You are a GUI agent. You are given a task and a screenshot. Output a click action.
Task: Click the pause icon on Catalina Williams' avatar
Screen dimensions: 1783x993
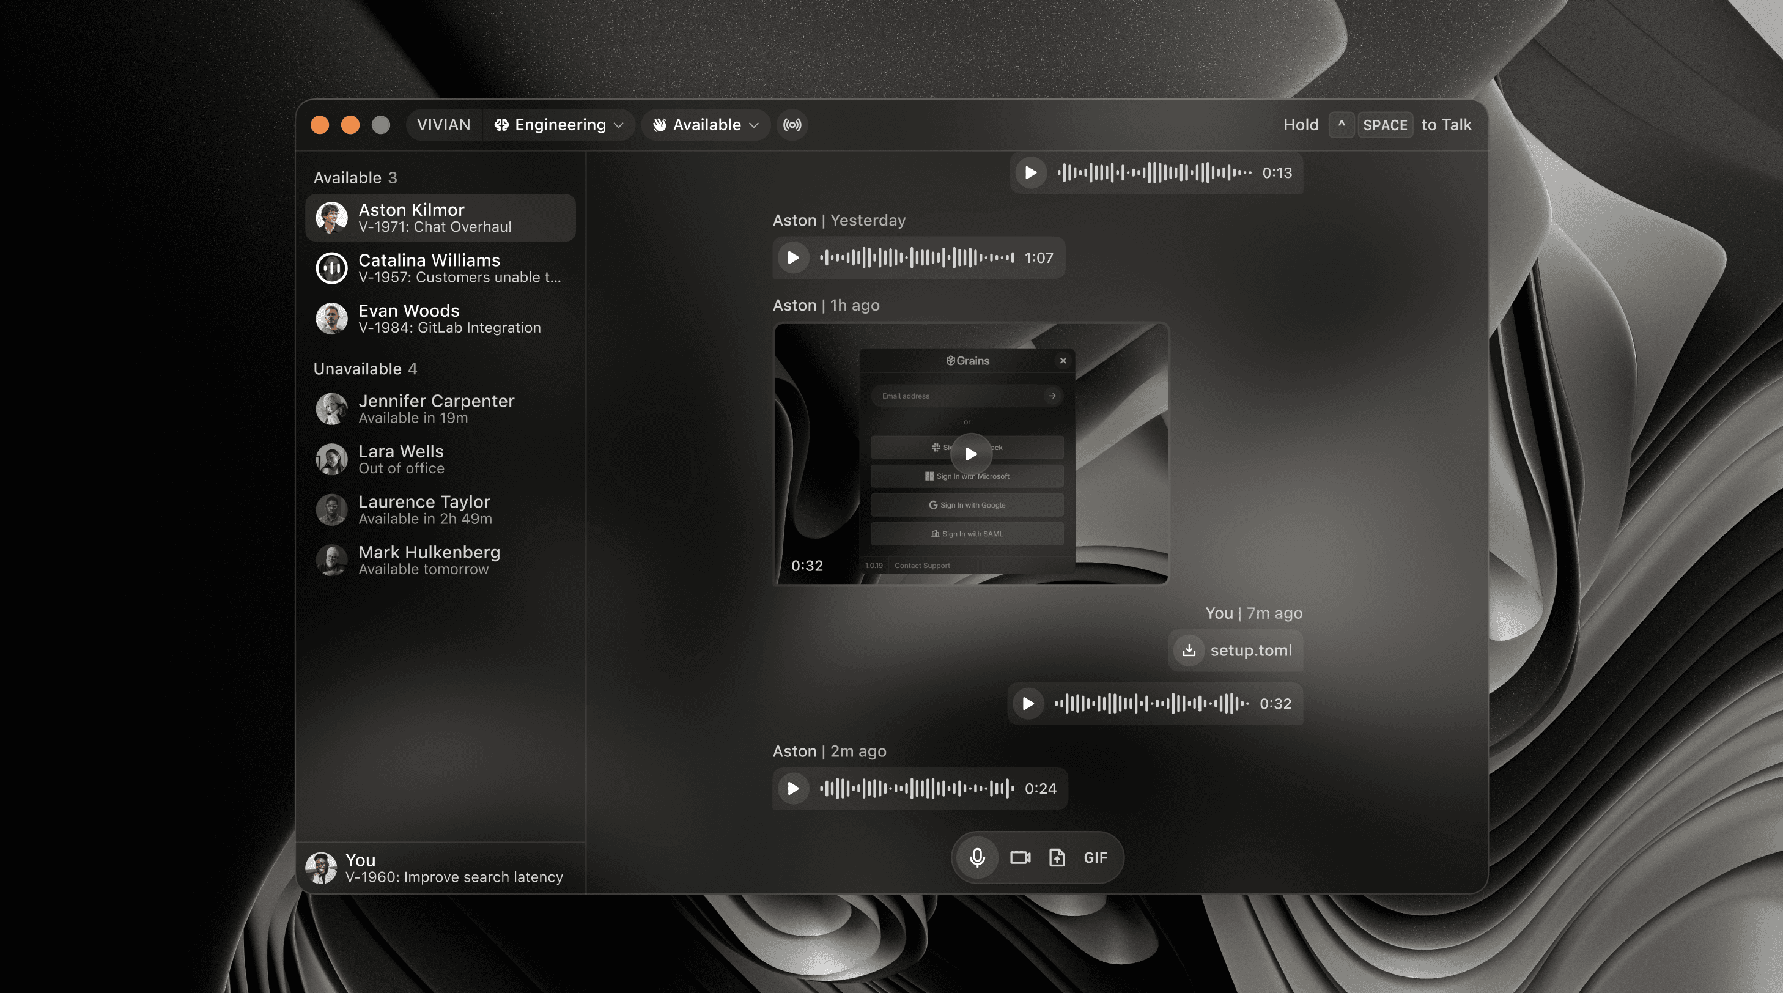click(331, 268)
